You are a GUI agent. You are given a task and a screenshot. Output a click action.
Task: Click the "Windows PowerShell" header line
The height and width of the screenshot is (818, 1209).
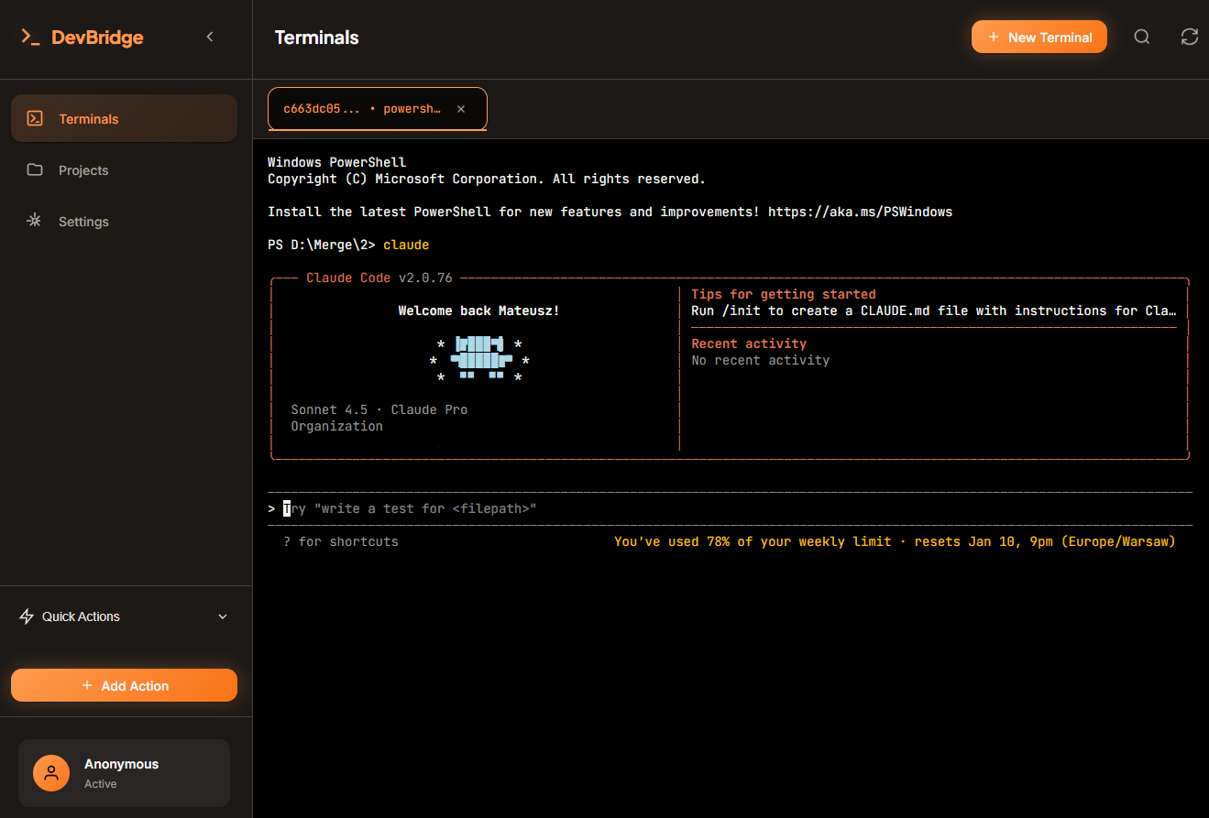pos(336,162)
